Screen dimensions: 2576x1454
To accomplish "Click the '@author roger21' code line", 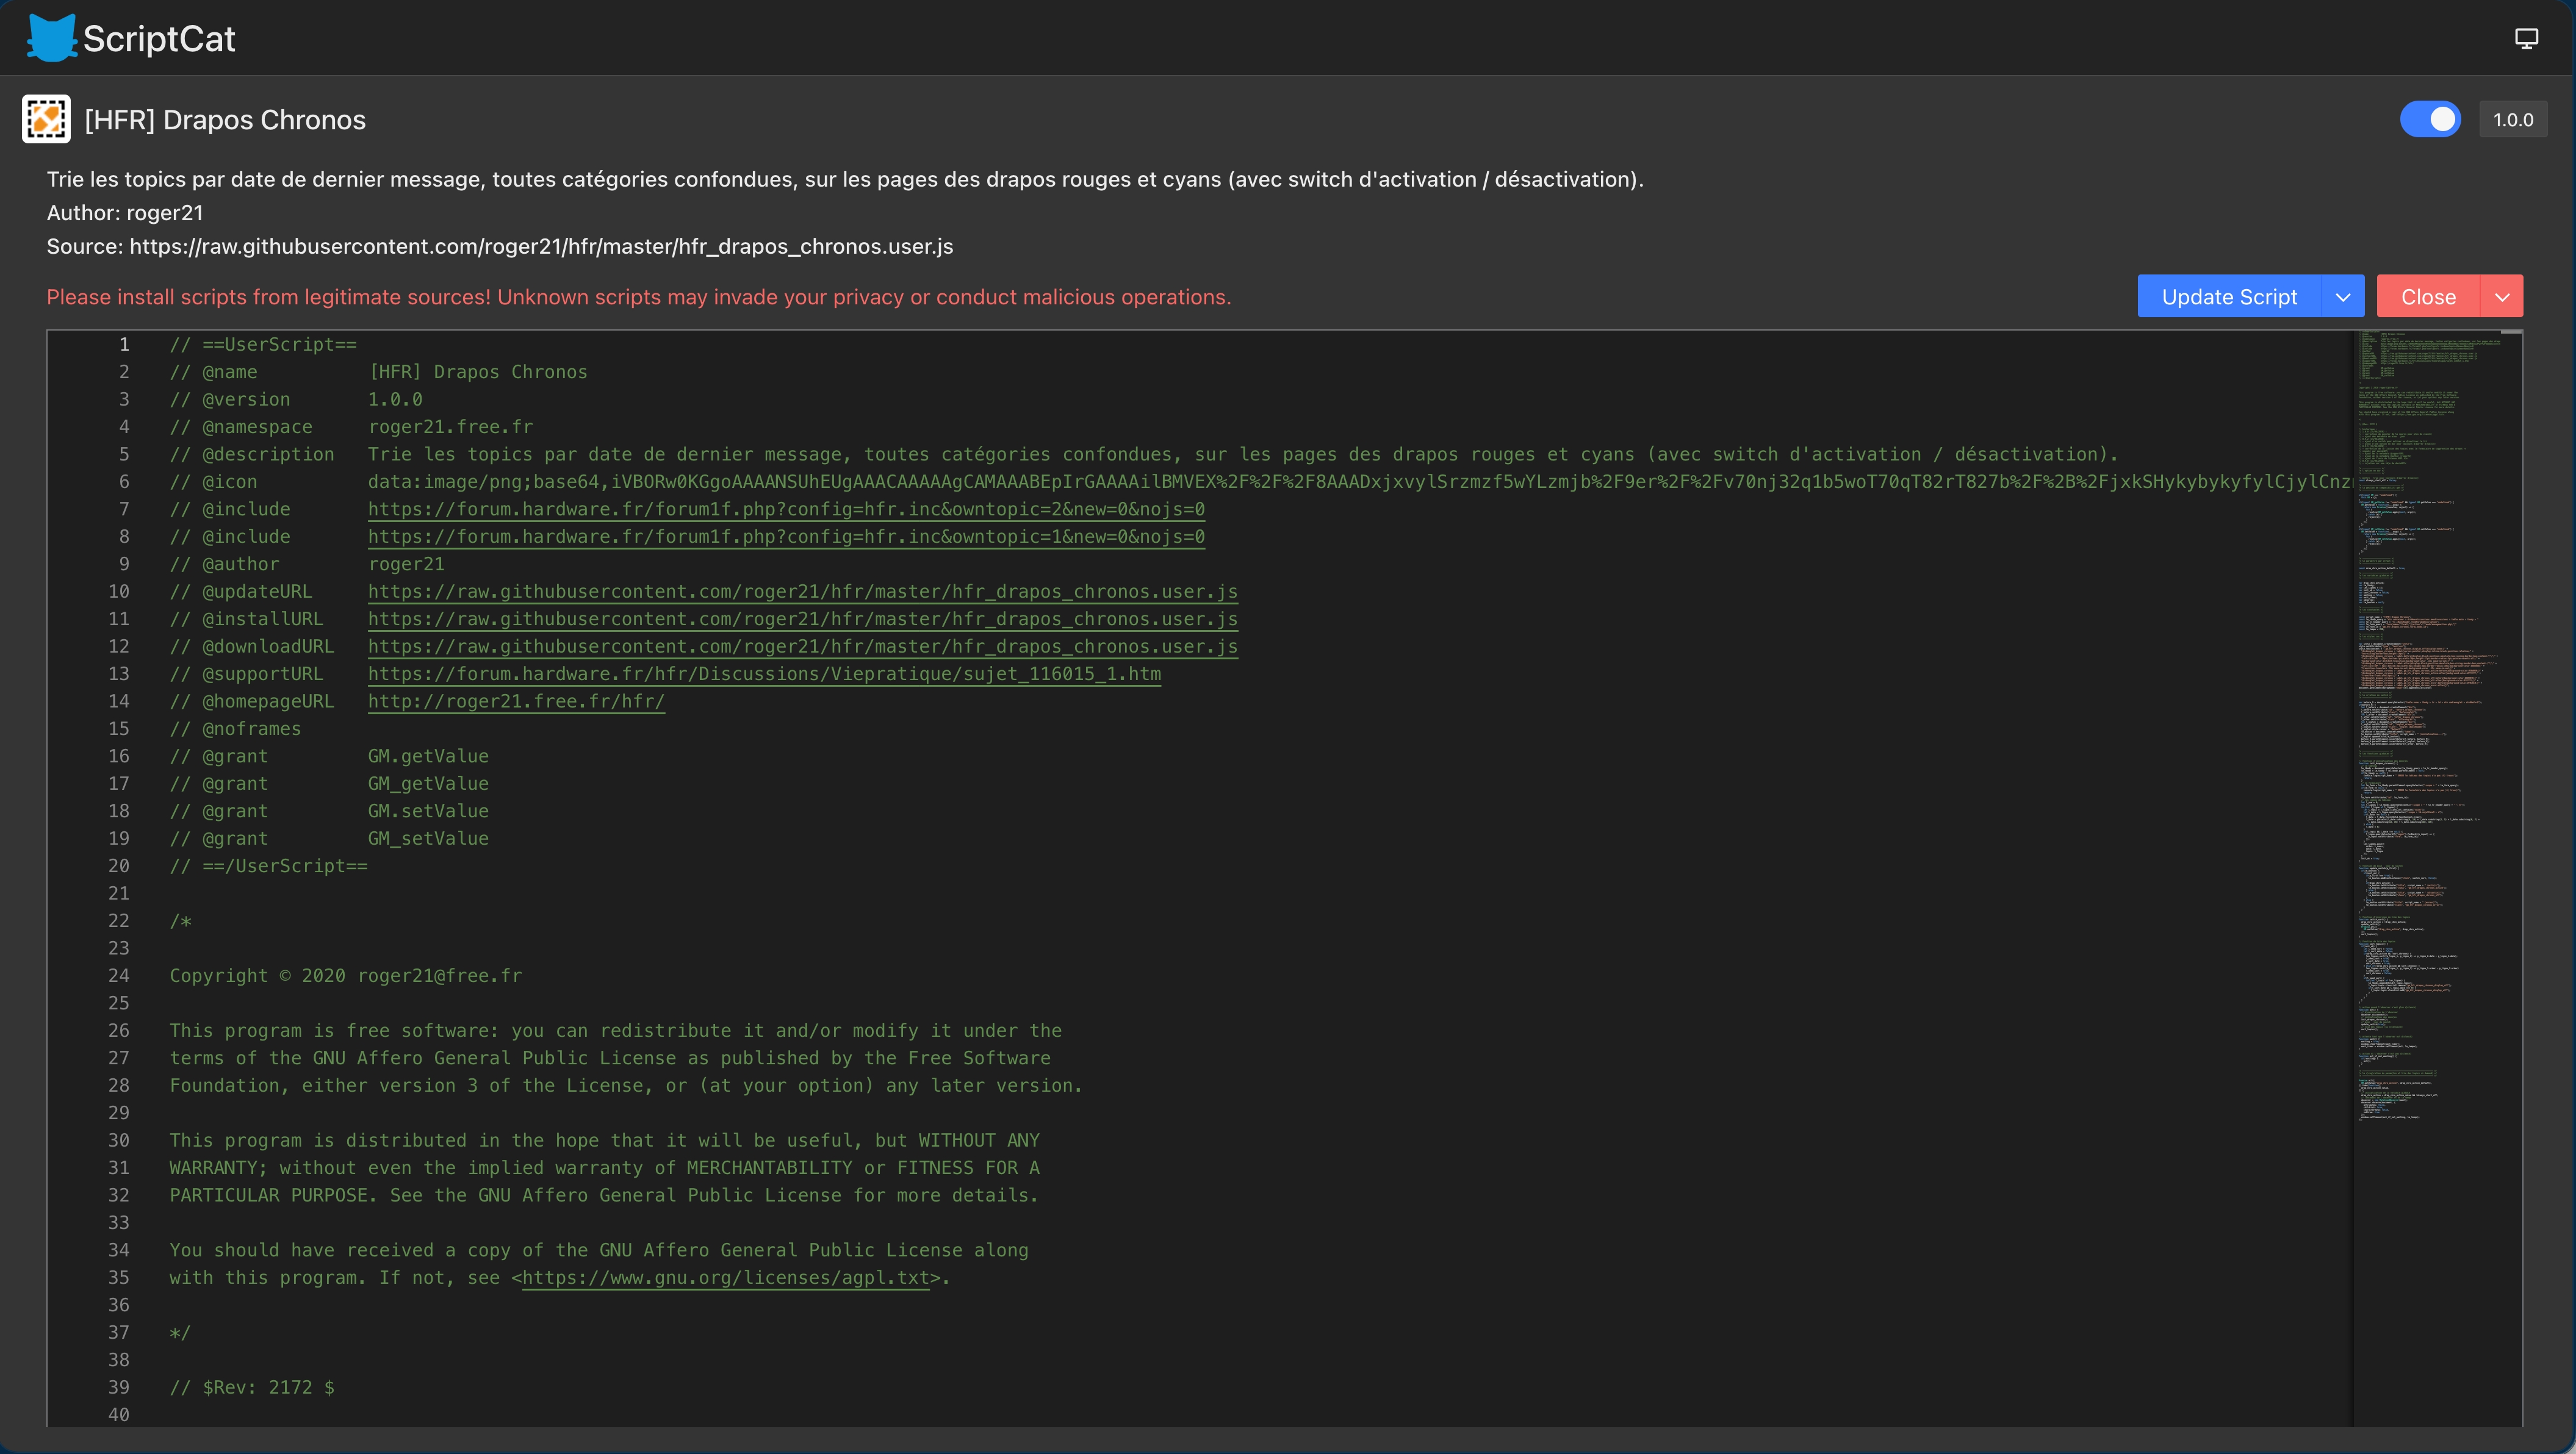I will coord(307,564).
